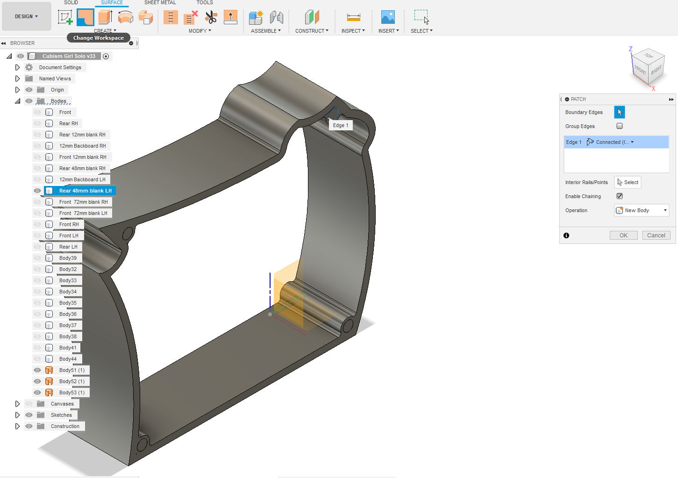Screen dimensions: 678x478
Task: Open the Assemble dropdown menu
Action: pos(266,31)
